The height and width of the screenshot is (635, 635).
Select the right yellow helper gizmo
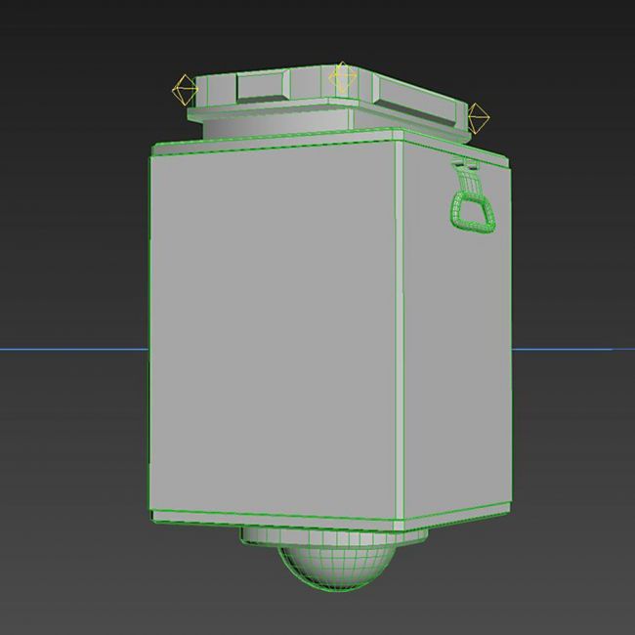click(478, 118)
